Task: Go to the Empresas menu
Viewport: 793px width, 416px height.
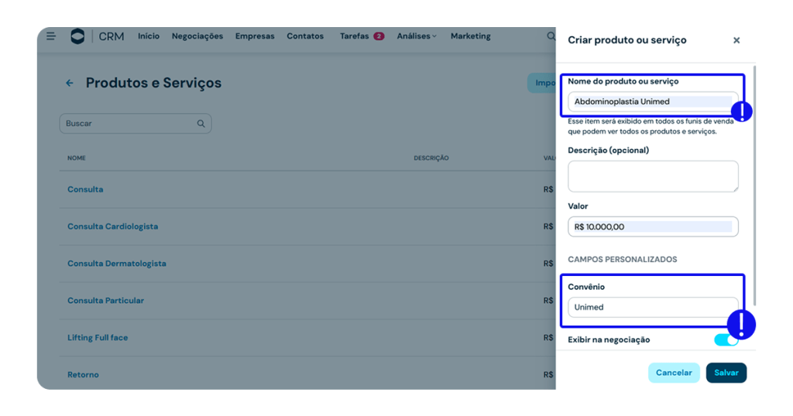Action: tap(255, 36)
